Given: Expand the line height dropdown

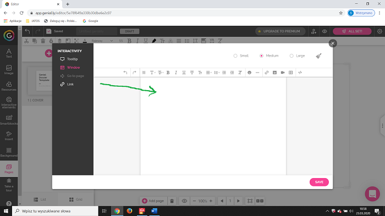Looking at the screenshot, I should [217, 73].
